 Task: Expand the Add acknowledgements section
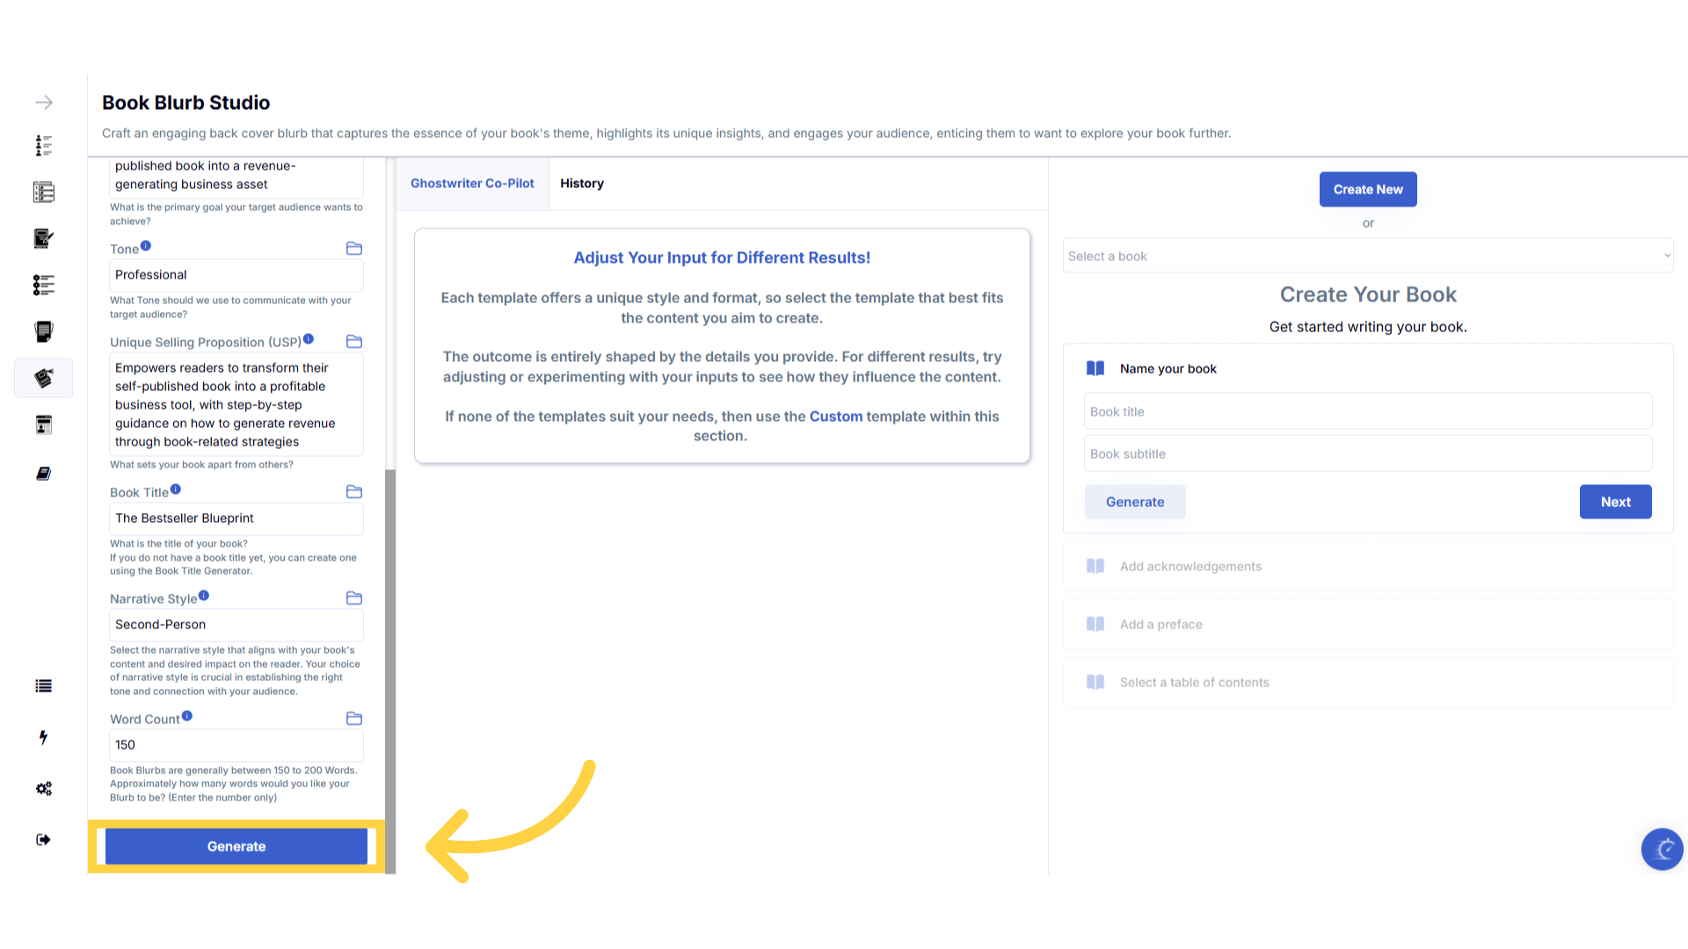pyautogui.click(x=1368, y=567)
